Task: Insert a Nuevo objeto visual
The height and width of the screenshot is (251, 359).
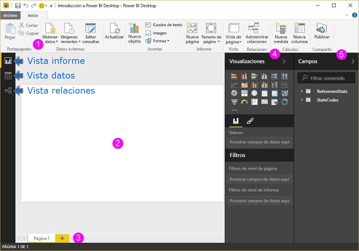Action: tap(134, 33)
